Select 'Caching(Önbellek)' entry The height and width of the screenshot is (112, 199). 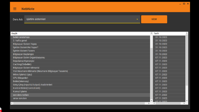(80, 64)
